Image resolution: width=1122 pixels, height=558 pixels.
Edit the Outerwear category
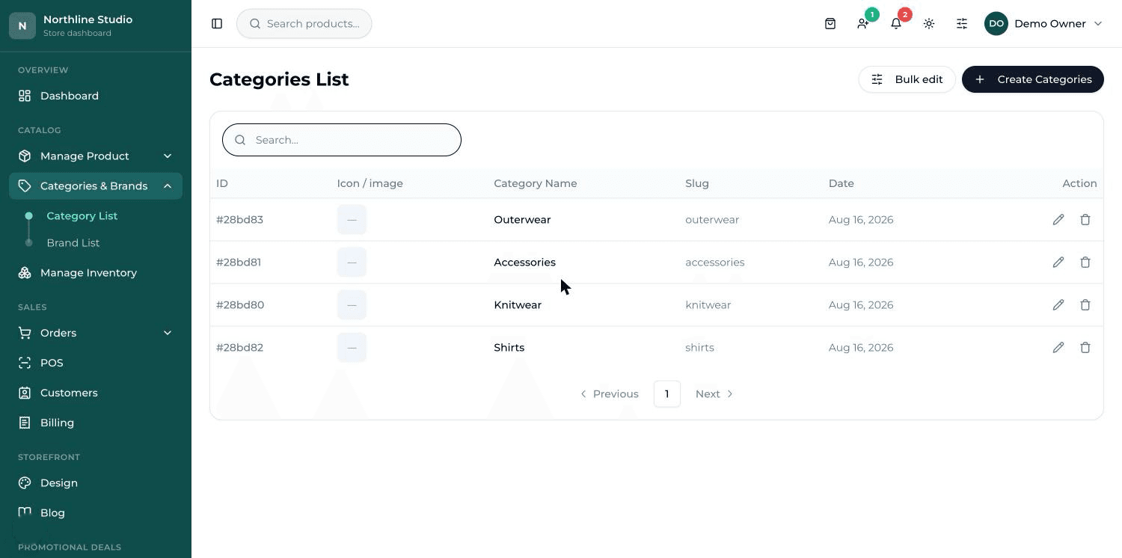(x=1058, y=220)
